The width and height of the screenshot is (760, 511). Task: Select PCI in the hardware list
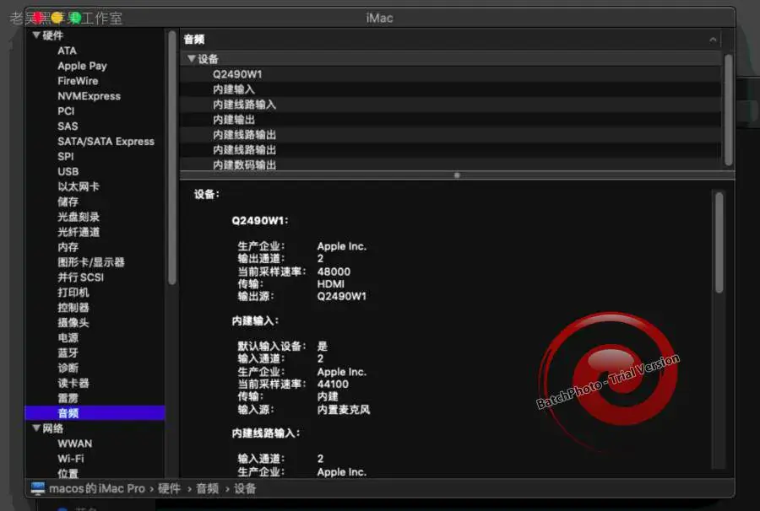pos(66,110)
